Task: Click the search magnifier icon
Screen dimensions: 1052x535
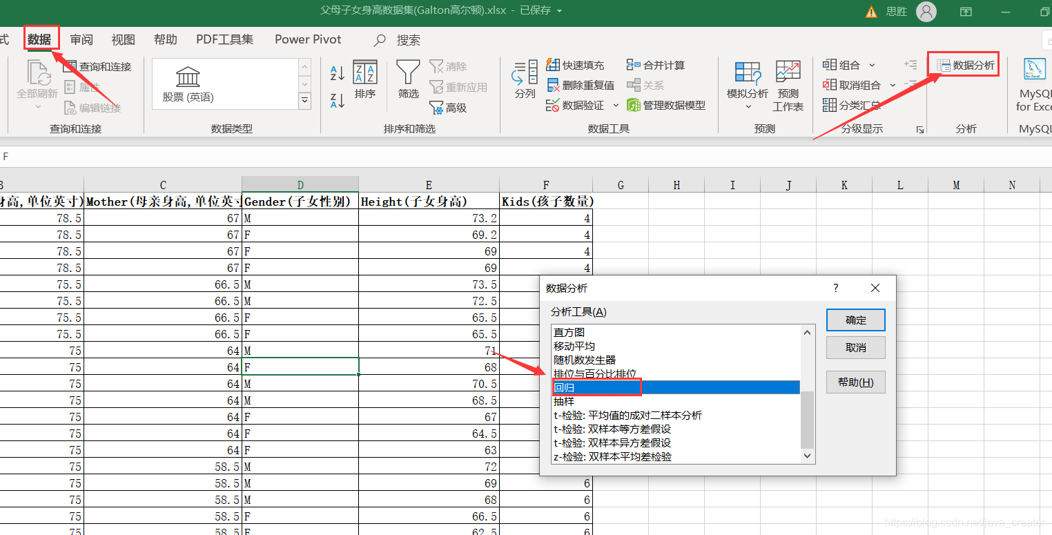Action: coord(380,40)
